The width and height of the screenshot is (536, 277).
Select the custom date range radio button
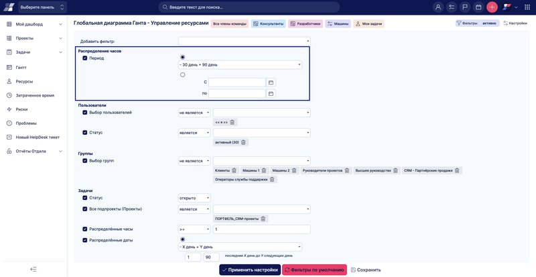pyautogui.click(x=182, y=74)
